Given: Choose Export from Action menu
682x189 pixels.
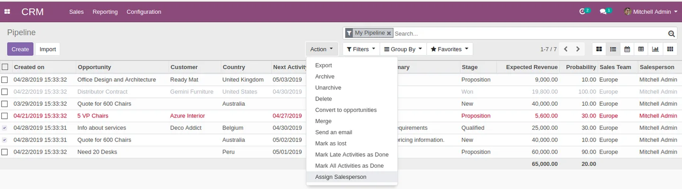Looking at the screenshot, I should tap(352, 65).
